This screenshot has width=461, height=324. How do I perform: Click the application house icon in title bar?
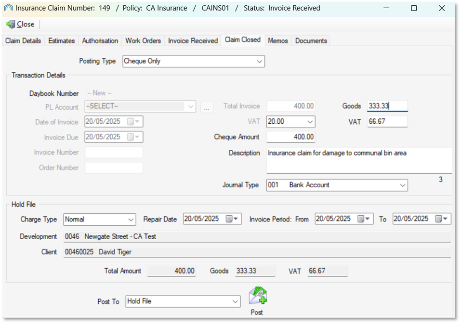(x=9, y=8)
